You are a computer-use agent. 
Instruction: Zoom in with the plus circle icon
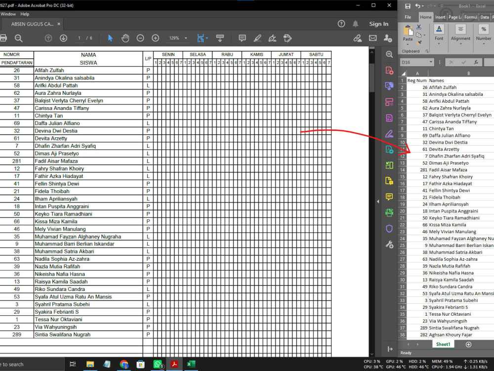click(x=155, y=38)
